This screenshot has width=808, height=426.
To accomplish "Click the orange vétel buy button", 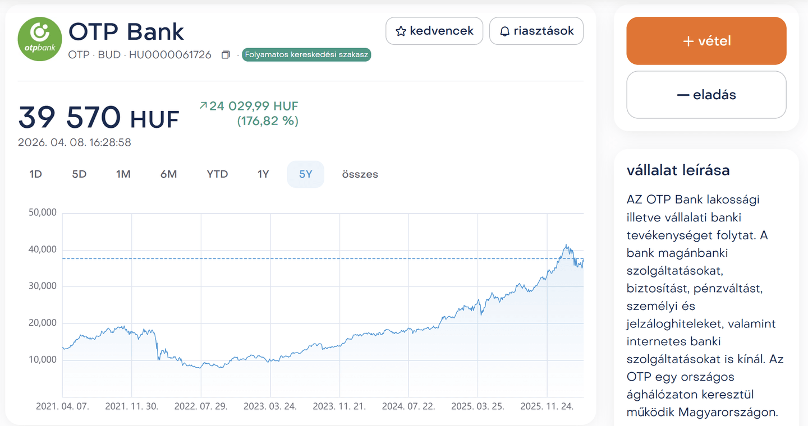I will (706, 41).
